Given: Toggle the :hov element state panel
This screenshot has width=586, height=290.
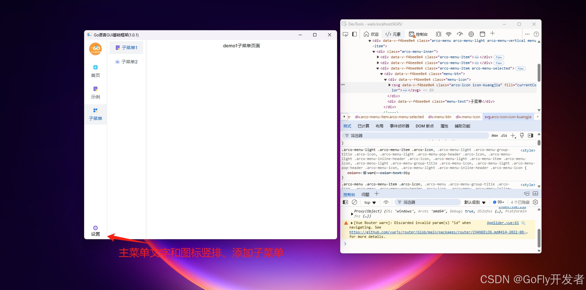Looking at the screenshot, I should pos(494,136).
